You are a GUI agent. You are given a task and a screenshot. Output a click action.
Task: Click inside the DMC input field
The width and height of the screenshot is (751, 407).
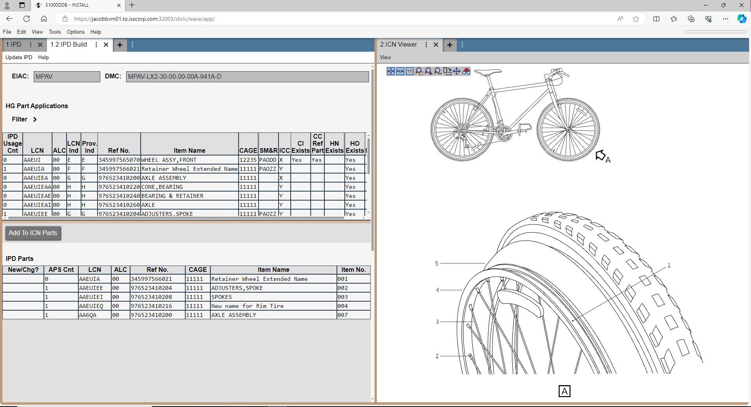point(247,76)
